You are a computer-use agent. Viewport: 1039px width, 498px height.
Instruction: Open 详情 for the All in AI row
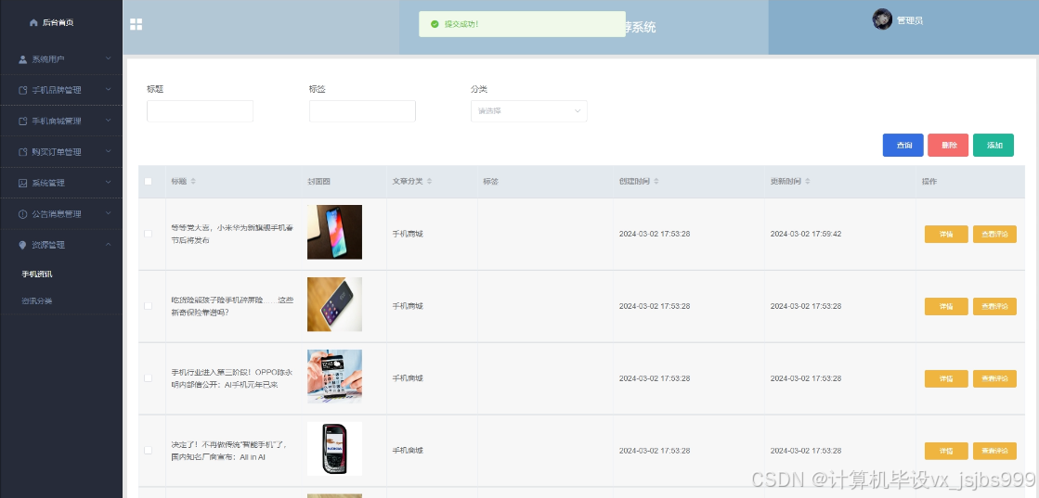click(946, 451)
